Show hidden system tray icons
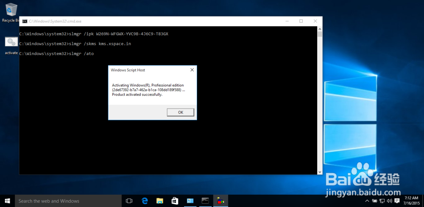The height and width of the screenshot is (207, 424). (x=367, y=201)
